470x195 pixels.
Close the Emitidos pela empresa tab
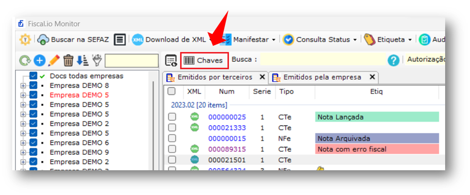(x=372, y=77)
